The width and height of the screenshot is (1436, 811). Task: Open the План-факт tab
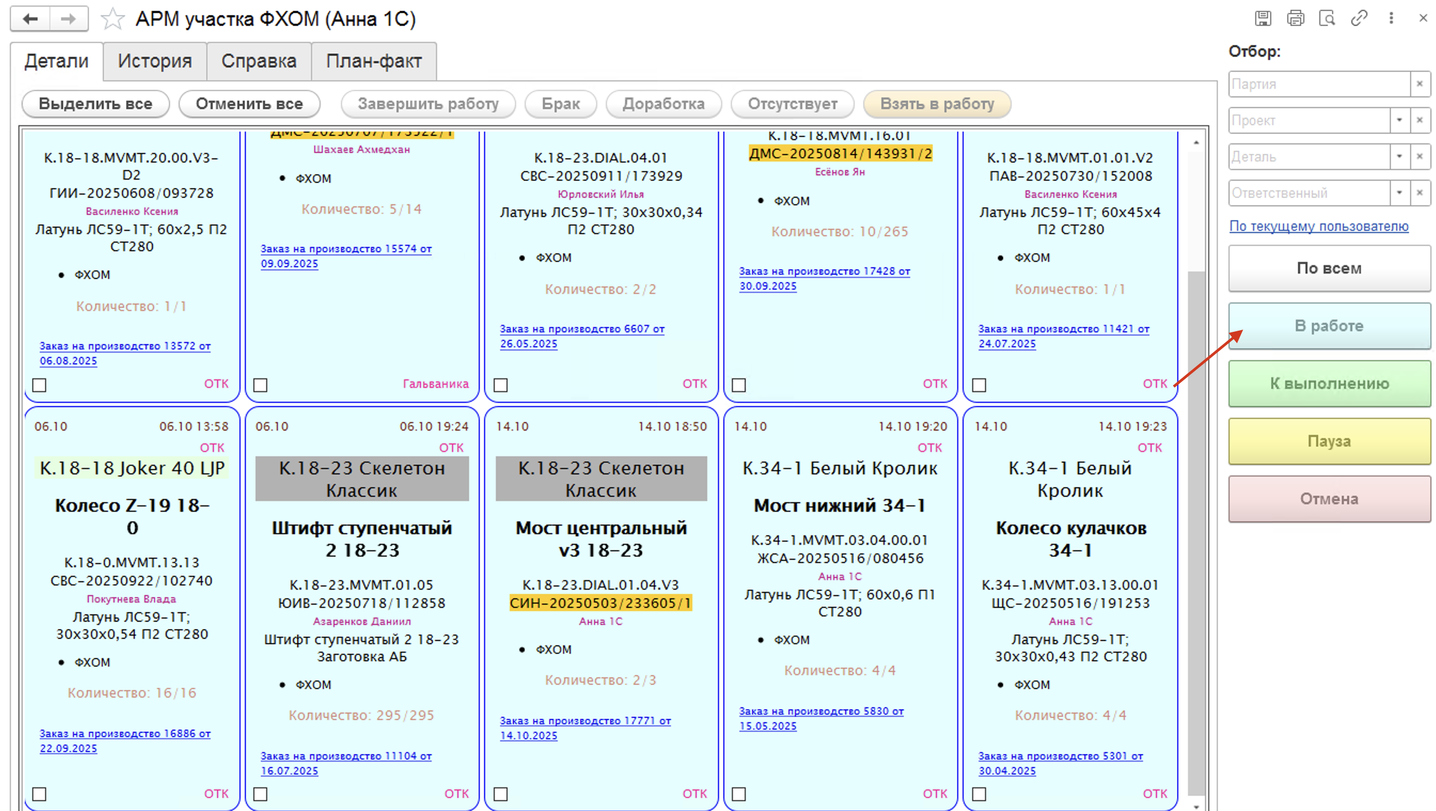(373, 61)
